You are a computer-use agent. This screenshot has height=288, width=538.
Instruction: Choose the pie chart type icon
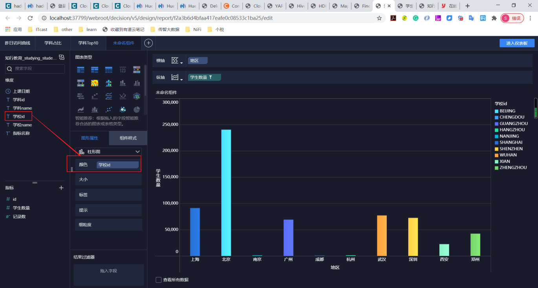click(137, 109)
